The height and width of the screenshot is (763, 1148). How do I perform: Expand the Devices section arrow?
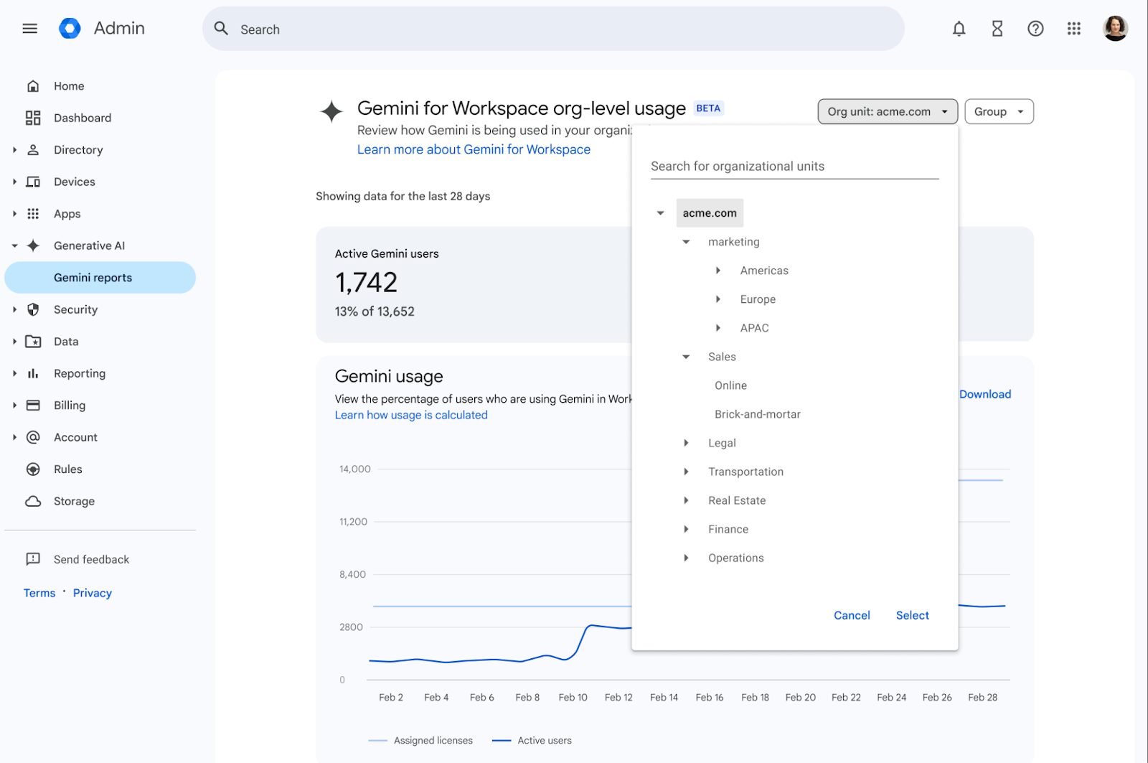click(14, 182)
